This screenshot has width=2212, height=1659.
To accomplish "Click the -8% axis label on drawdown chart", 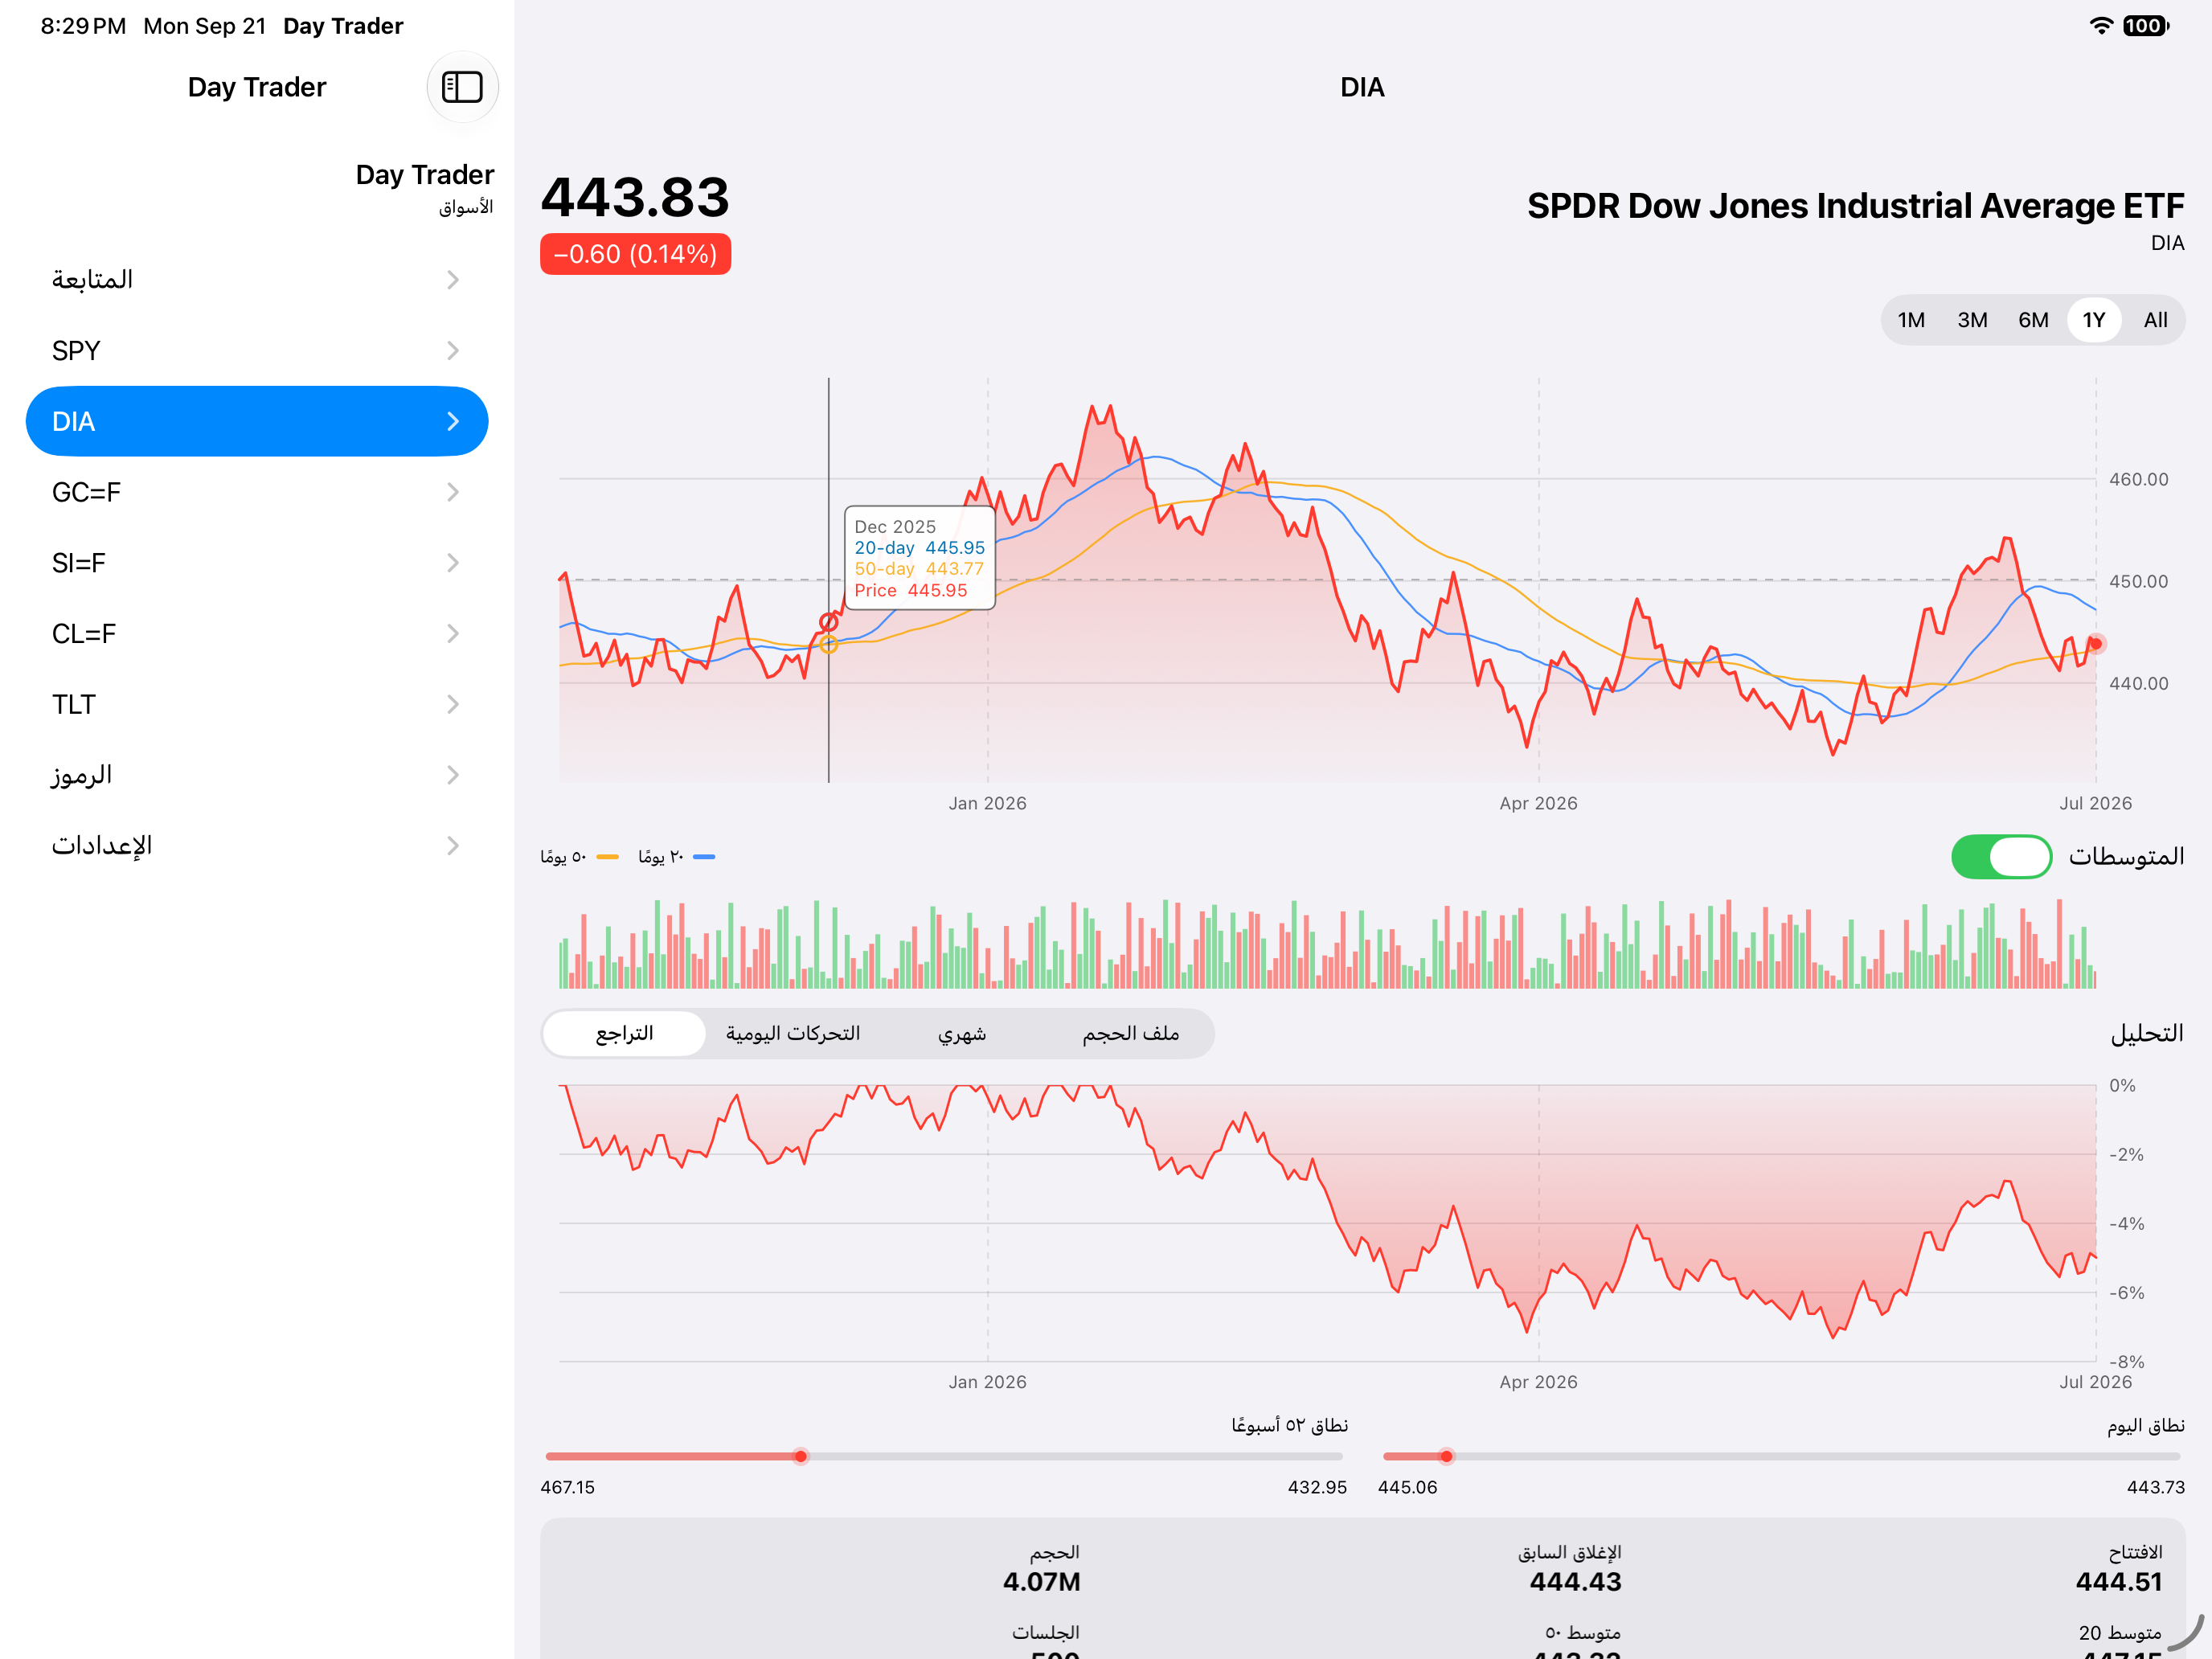I will (x=2126, y=1362).
